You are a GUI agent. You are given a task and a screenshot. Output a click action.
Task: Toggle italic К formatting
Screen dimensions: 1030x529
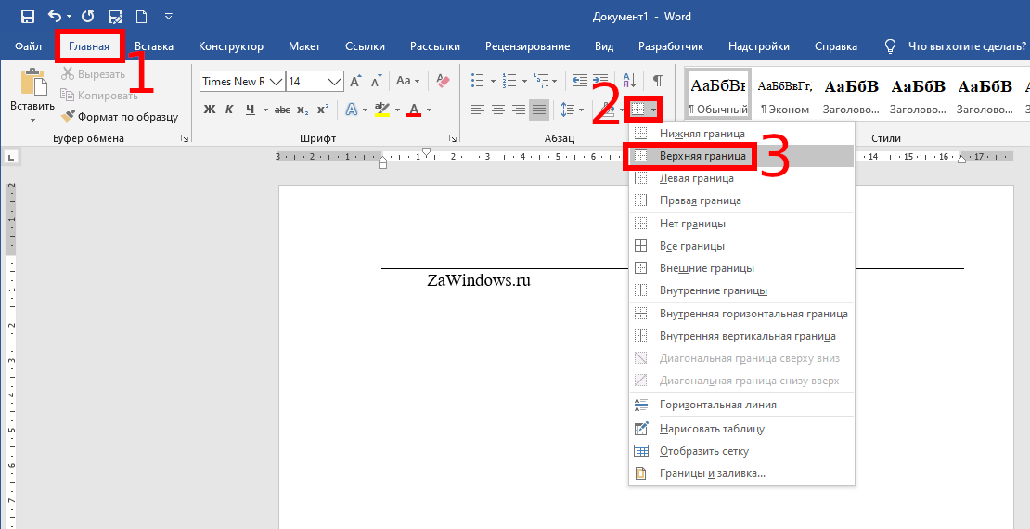[x=229, y=110]
